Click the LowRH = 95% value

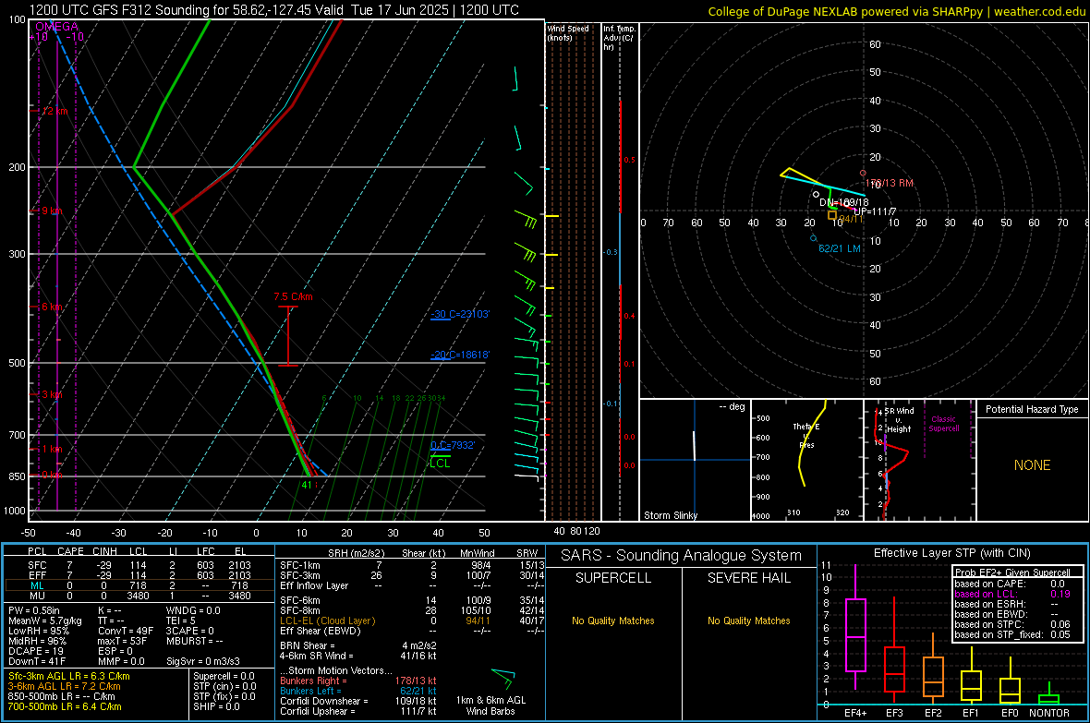38,631
